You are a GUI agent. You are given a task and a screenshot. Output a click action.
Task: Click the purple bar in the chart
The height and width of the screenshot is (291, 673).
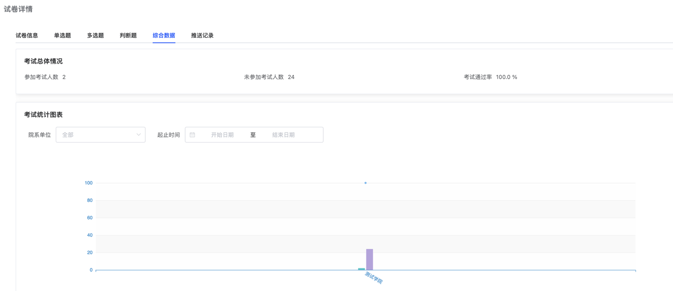point(370,260)
